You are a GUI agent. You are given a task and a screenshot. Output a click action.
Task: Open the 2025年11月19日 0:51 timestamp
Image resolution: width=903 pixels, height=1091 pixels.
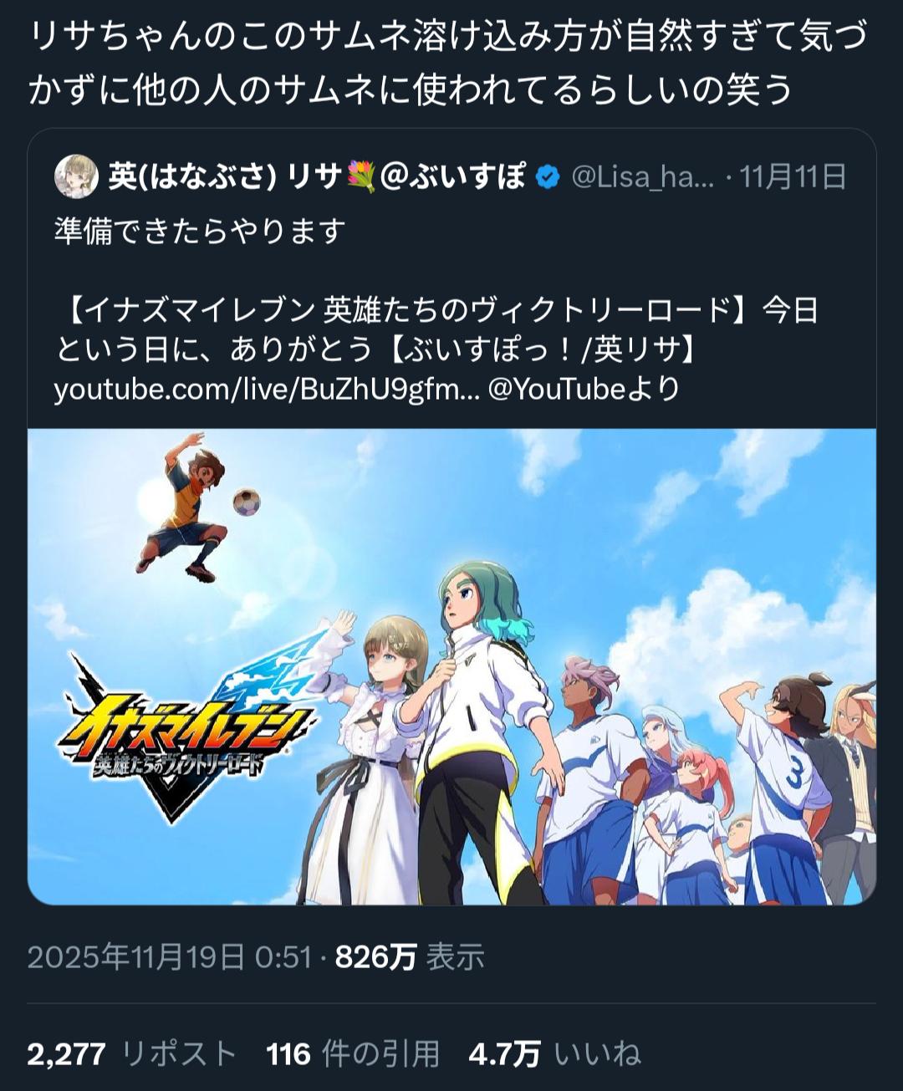click(169, 957)
